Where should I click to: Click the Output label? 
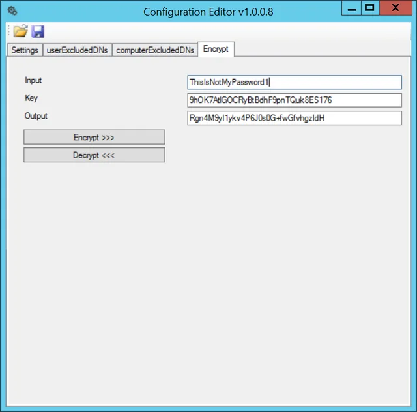36,116
